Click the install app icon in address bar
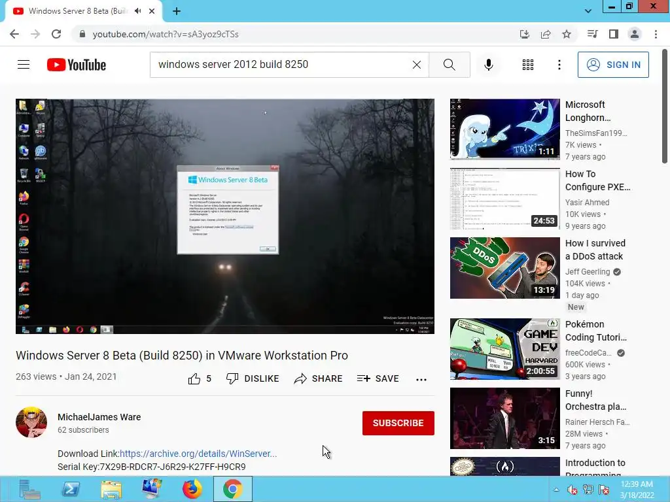This screenshot has height=502, width=670. (x=524, y=34)
